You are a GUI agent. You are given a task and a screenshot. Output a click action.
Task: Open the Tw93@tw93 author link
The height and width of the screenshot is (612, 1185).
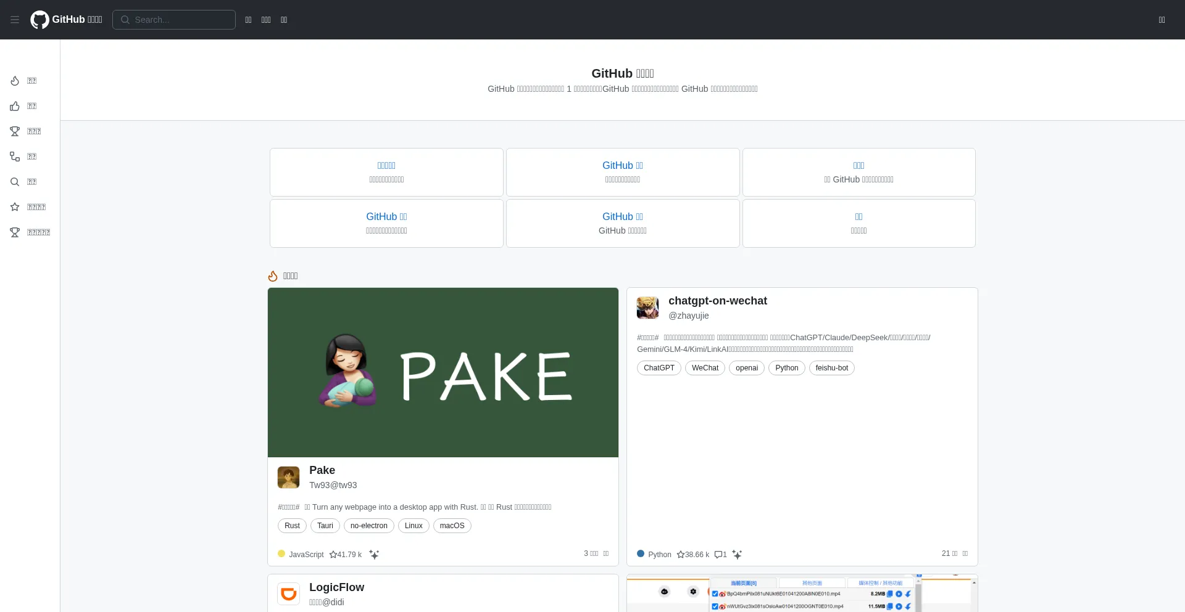point(333,485)
